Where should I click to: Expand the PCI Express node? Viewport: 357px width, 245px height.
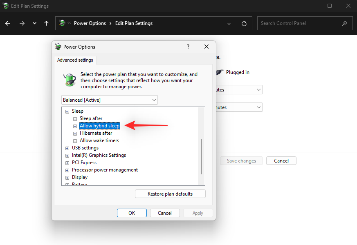click(x=67, y=163)
